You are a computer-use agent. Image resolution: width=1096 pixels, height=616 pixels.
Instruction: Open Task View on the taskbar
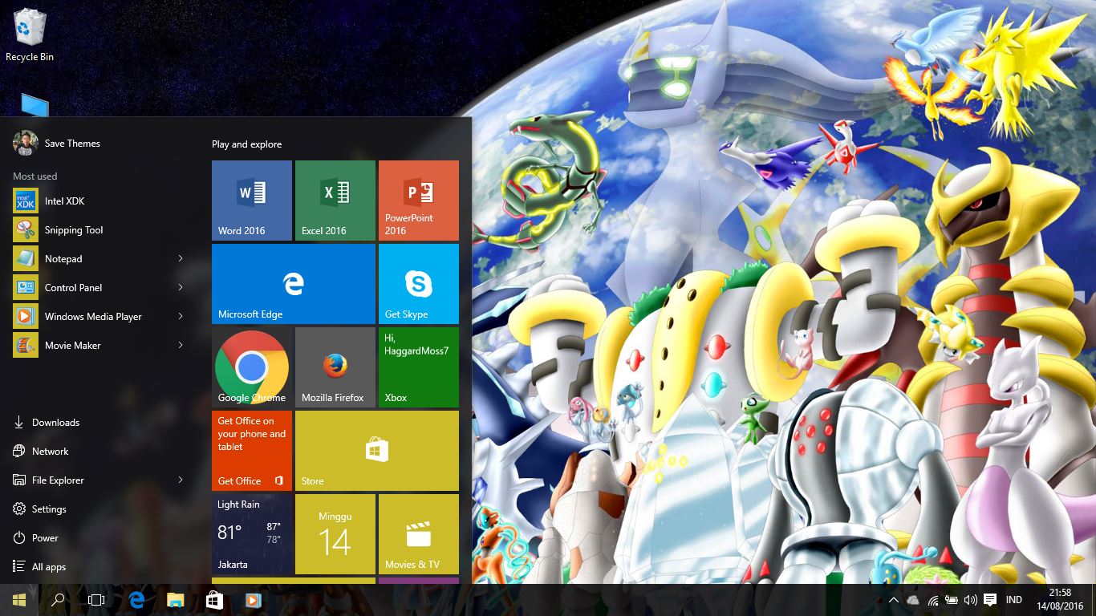[96, 600]
